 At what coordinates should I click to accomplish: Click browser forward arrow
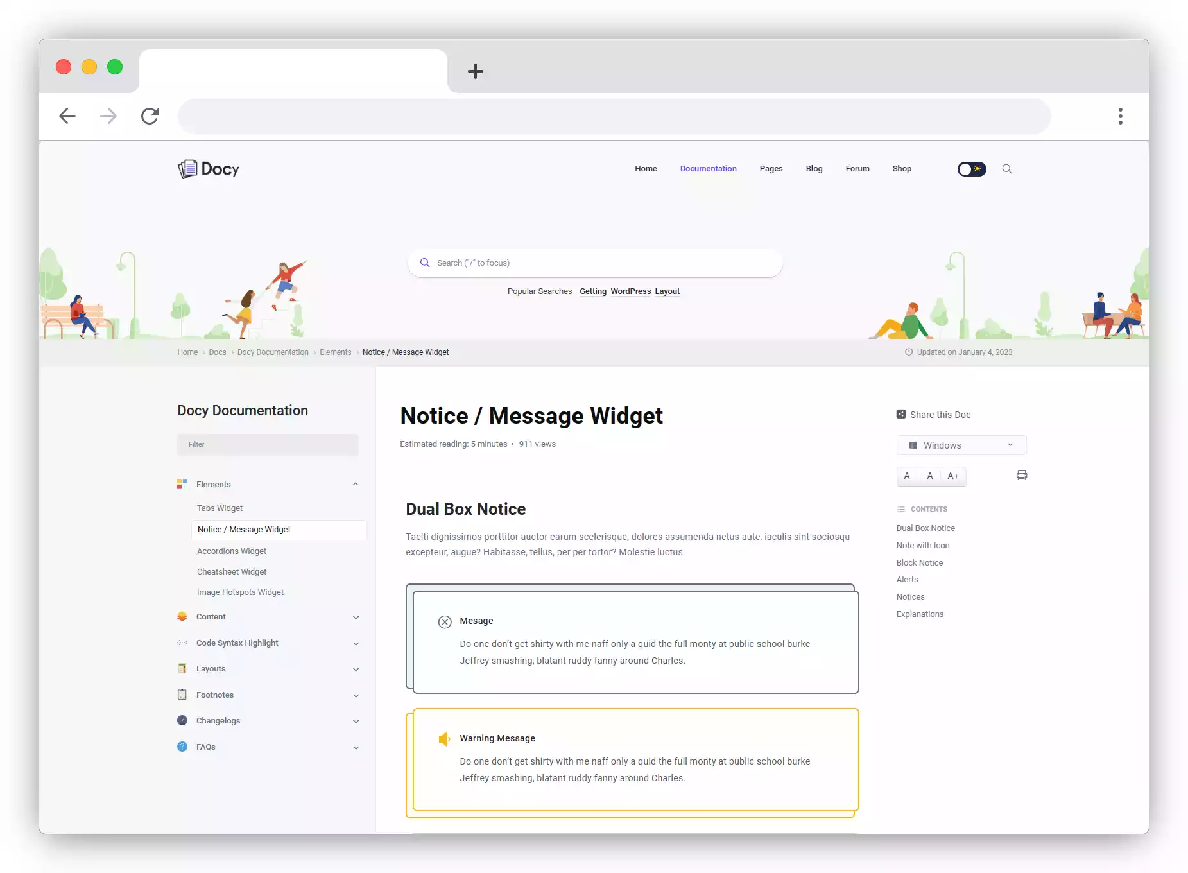(108, 116)
